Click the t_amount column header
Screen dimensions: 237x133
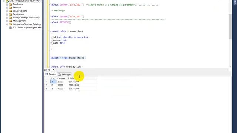click(x=61, y=78)
